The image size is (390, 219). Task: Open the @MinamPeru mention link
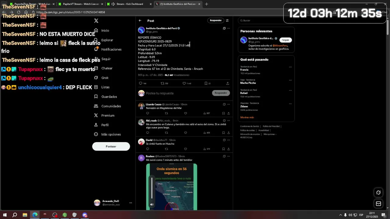tap(280, 45)
